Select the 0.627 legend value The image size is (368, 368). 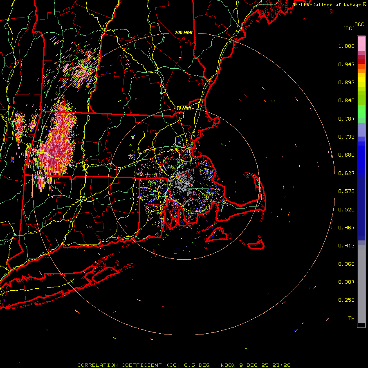[x=346, y=173]
